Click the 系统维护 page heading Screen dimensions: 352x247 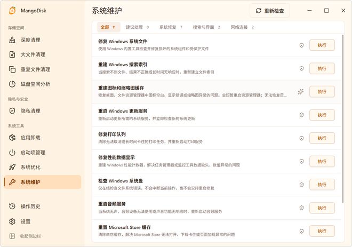[107, 11]
